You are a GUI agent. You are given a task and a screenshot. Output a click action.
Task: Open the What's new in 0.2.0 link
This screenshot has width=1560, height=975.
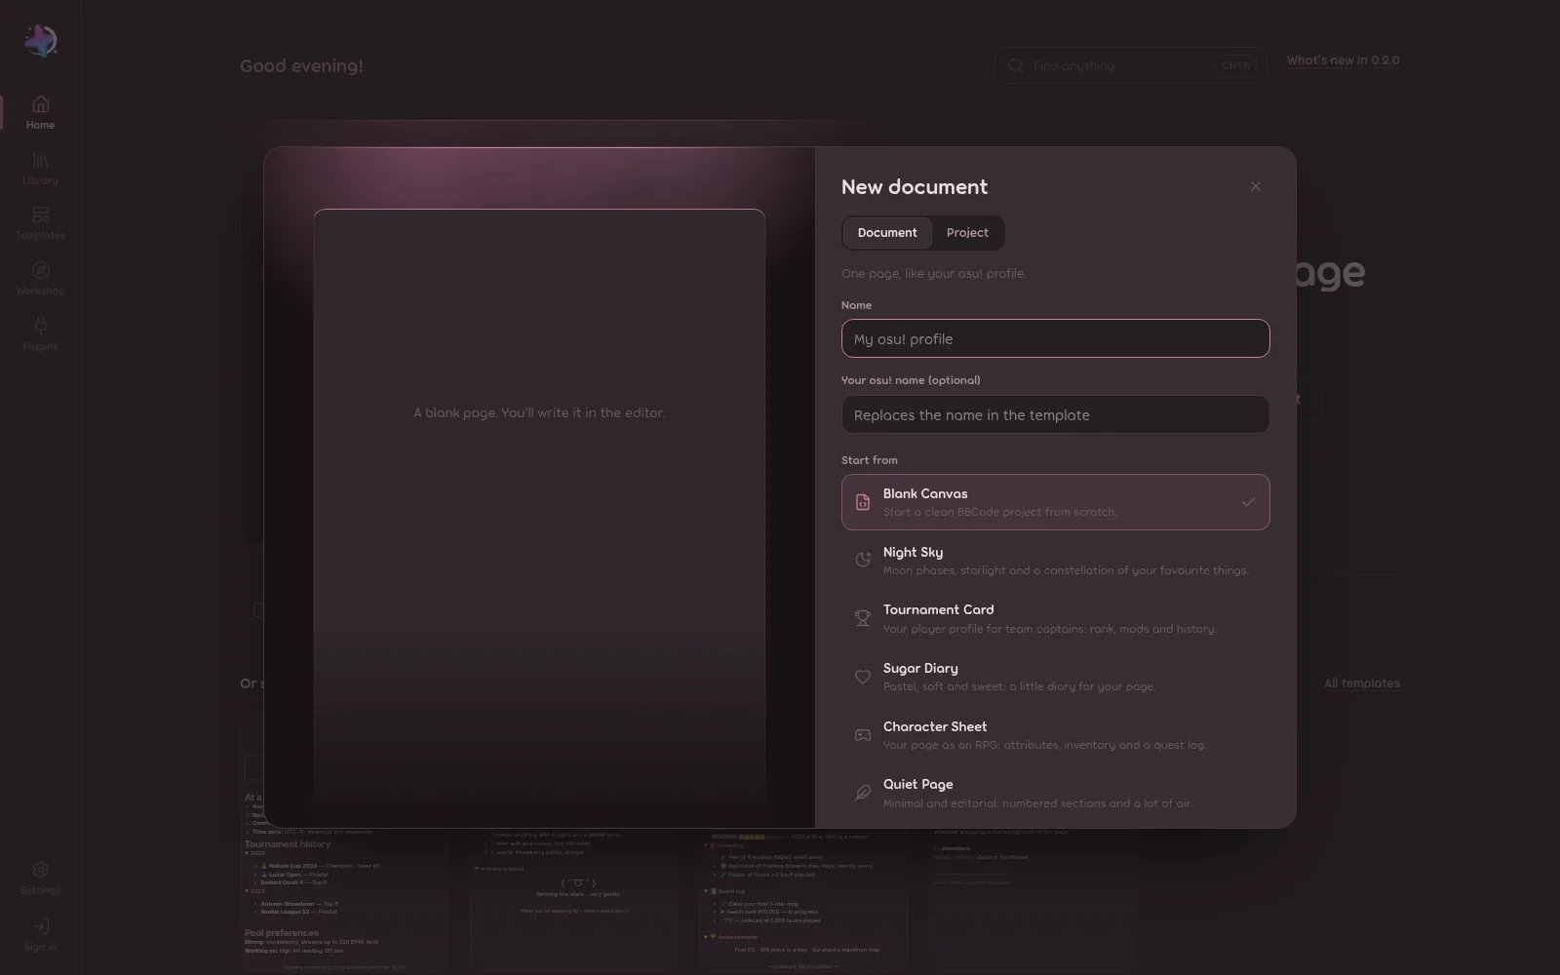[1343, 60]
